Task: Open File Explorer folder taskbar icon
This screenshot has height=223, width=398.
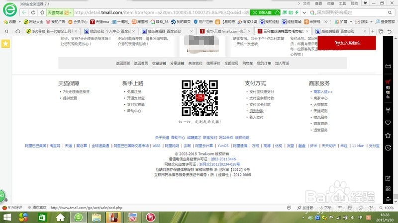Action: 97,218
